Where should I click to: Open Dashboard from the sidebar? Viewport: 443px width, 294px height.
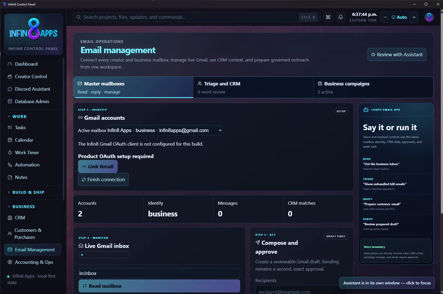[33, 64]
